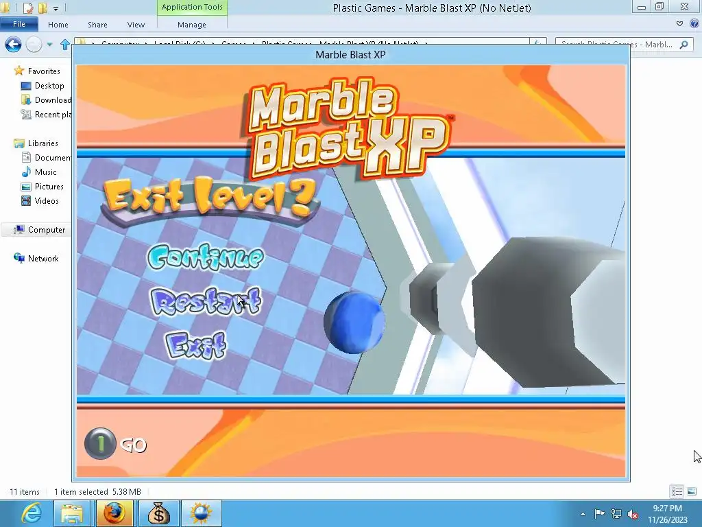702x527 pixels.
Task: Select Computer in the navigation pane
Action: click(x=47, y=230)
